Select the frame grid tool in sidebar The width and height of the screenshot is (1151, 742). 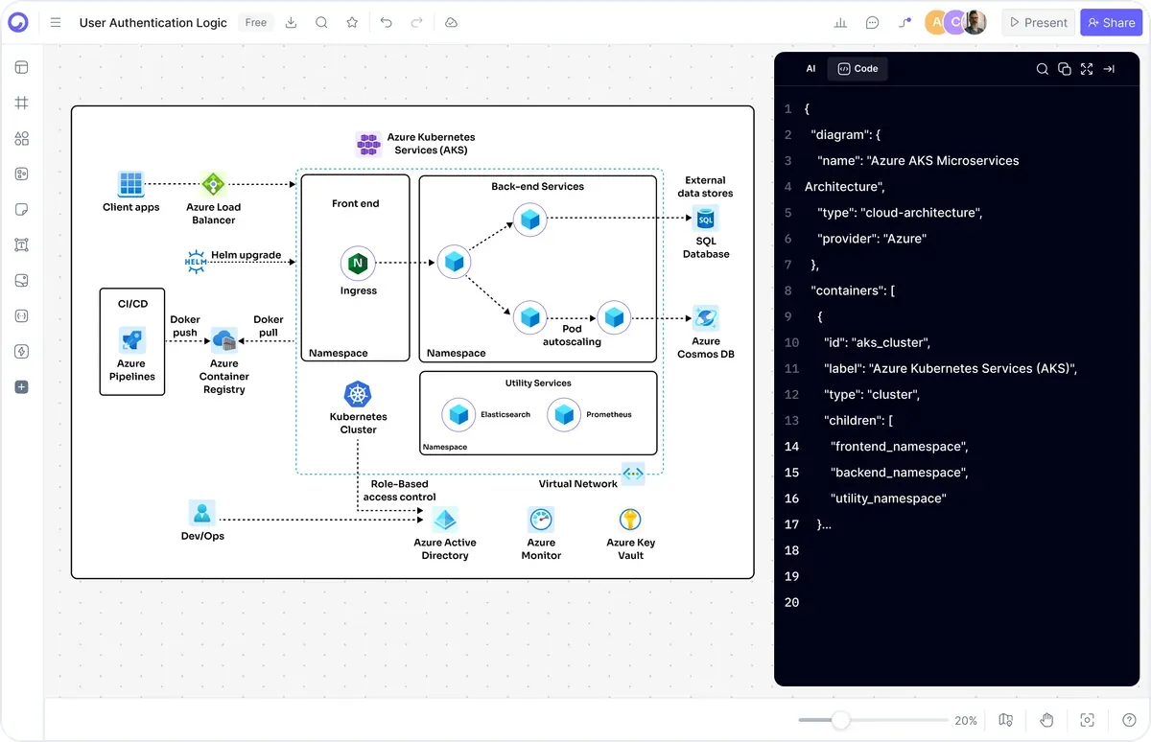(x=22, y=103)
